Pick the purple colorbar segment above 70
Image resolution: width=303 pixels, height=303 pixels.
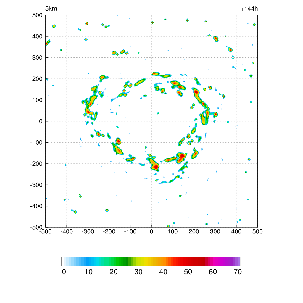click(239, 262)
